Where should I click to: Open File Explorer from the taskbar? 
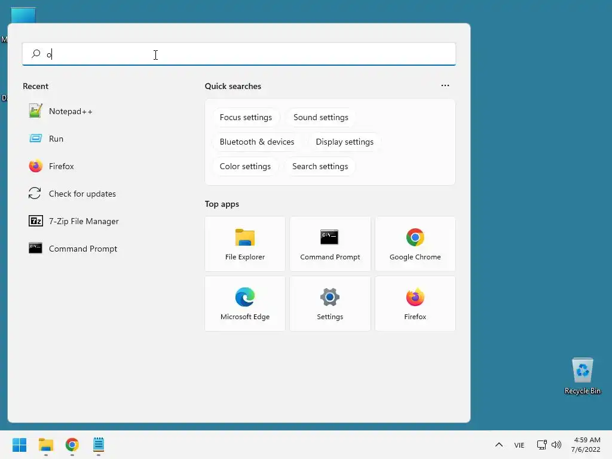pyautogui.click(x=45, y=445)
